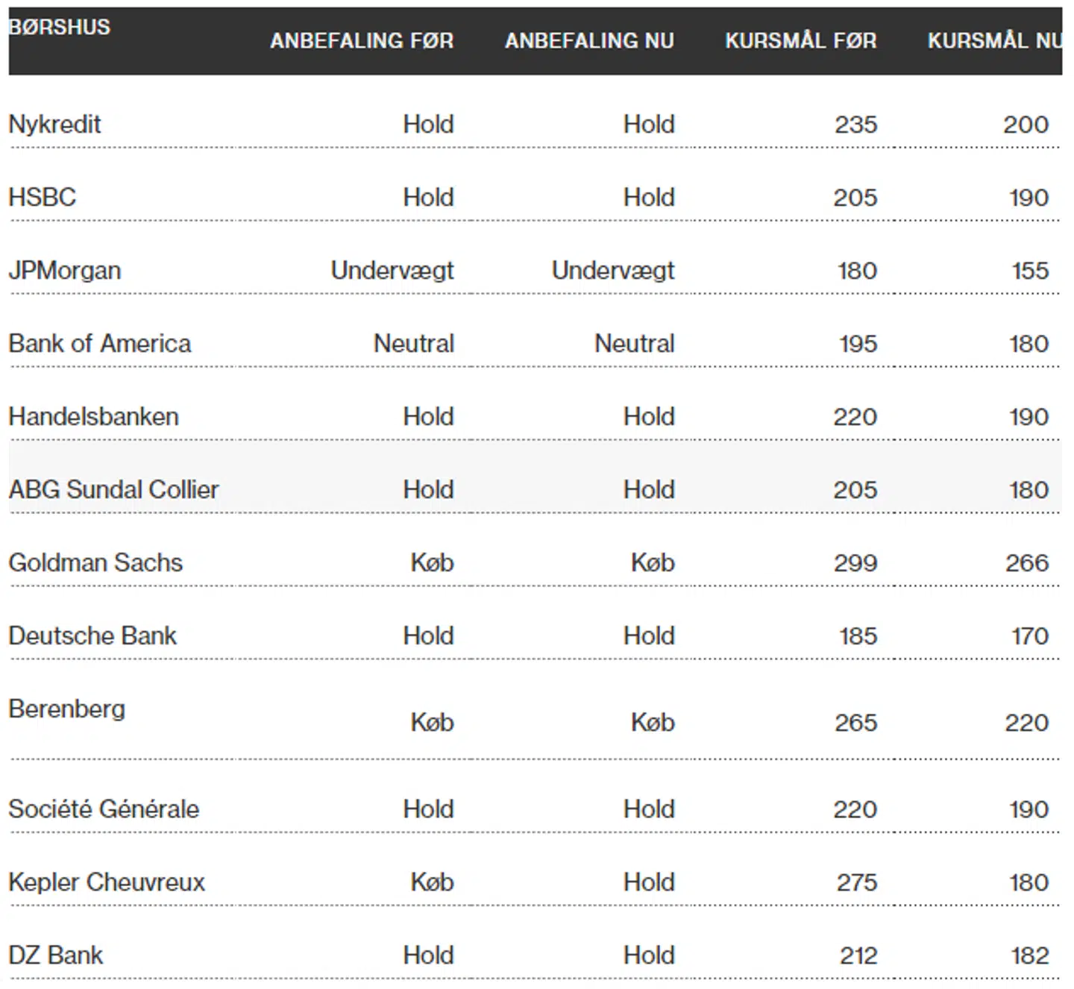1074x989 pixels.
Task: Click the ANBEFALING FØR column header
Action: tap(362, 41)
